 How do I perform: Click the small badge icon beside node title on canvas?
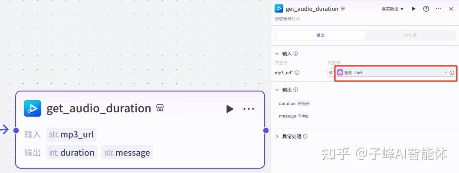click(160, 108)
